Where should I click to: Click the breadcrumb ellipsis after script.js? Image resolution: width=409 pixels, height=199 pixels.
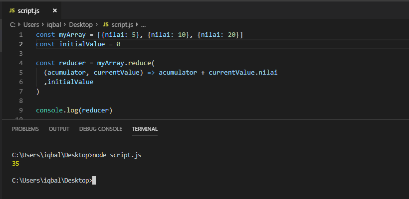tap(144, 24)
